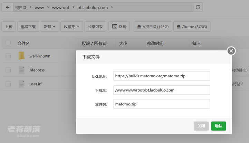Open the .well-known folder icon
Screen dimensions: 249x143
tap(22, 56)
